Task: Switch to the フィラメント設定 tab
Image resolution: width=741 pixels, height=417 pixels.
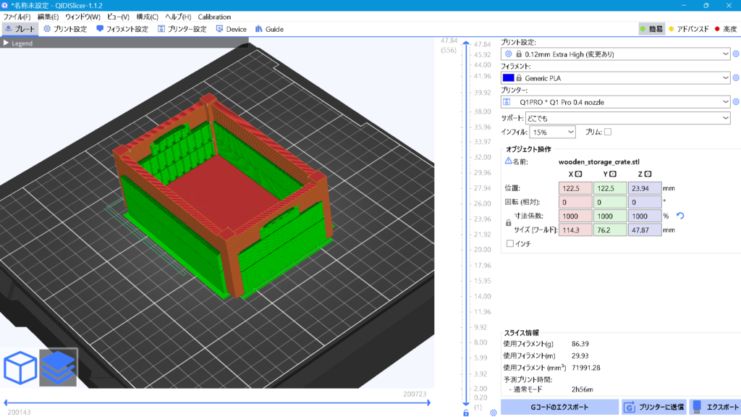Action: (122, 30)
